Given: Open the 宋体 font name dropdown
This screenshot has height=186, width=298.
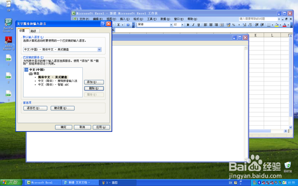Looking at the screenshot, I should [x=171, y=25].
